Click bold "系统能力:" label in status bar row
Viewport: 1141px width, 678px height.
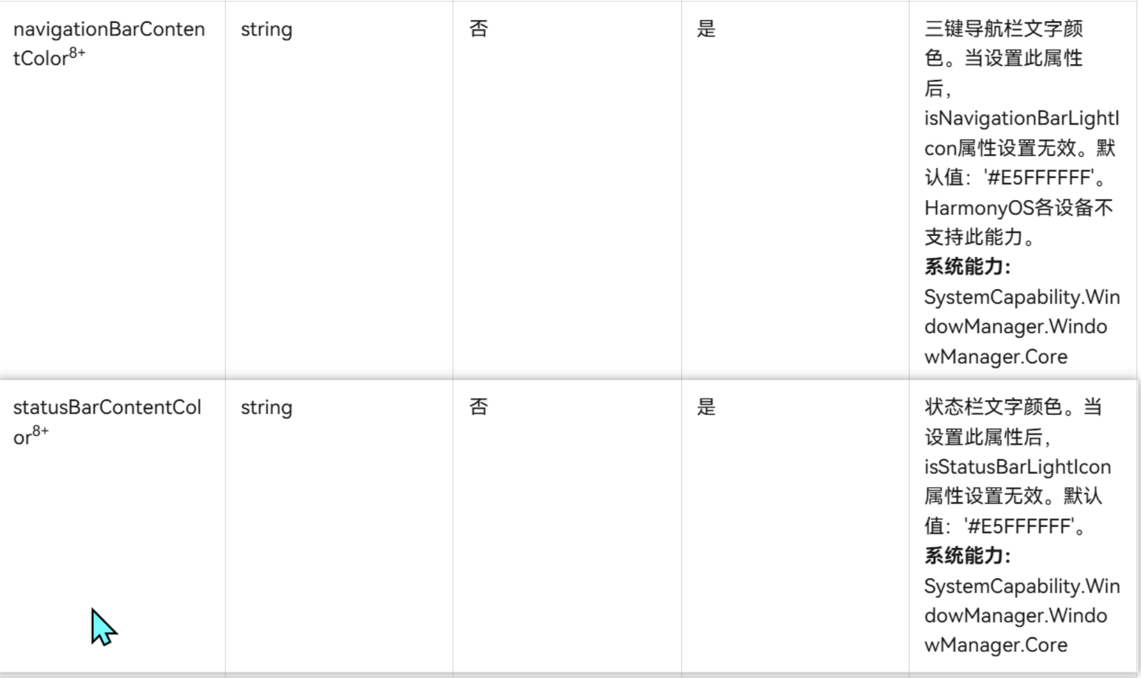tap(967, 556)
